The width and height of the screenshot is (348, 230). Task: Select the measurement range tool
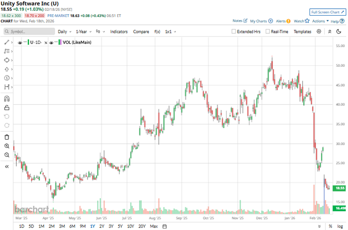pos(6,87)
